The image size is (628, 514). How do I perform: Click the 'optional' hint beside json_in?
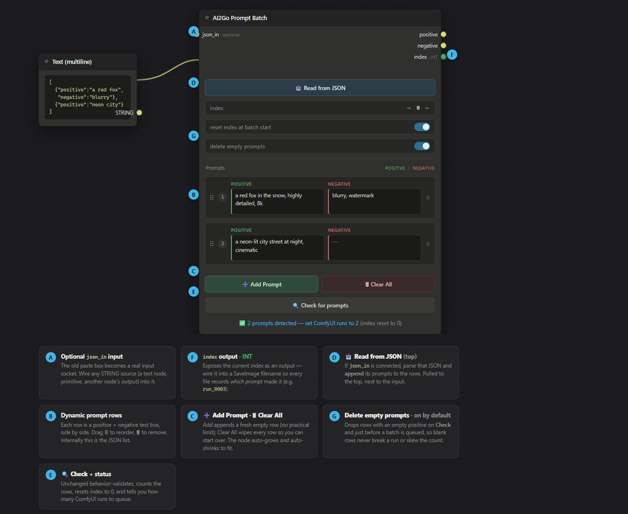click(231, 35)
